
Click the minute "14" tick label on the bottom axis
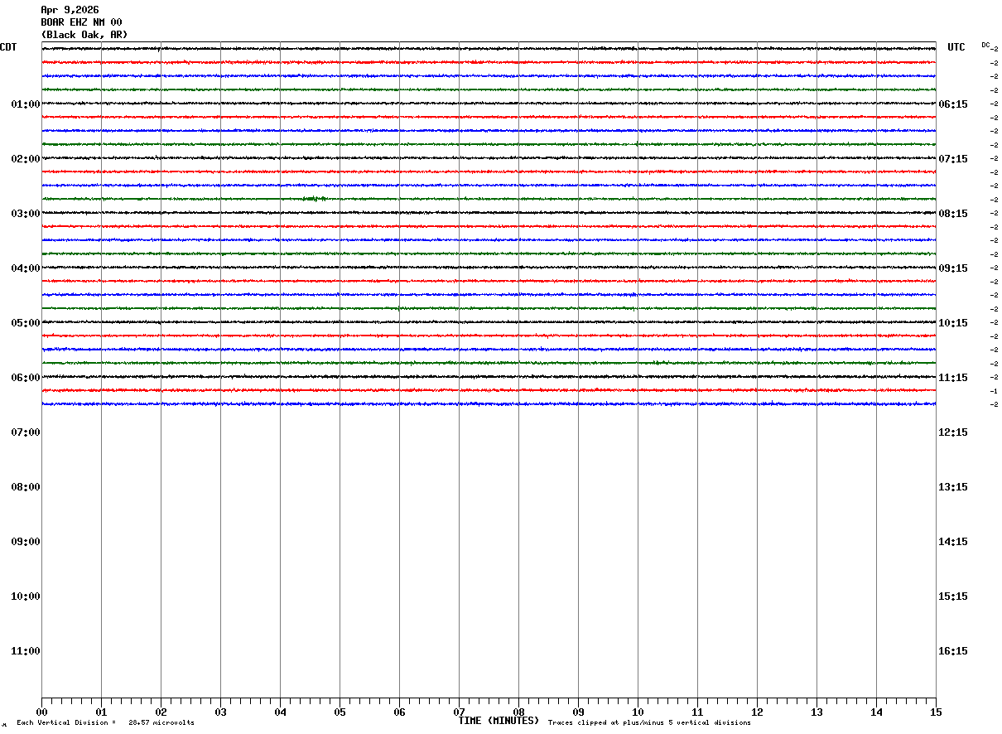876,712
